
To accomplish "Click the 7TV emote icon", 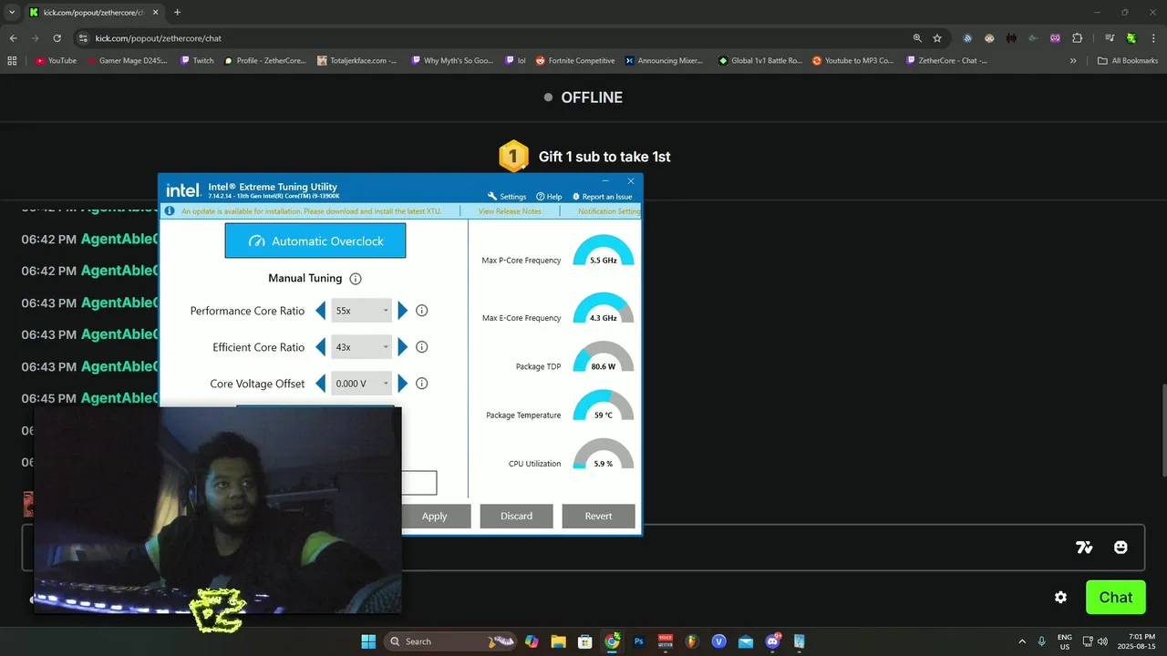I will coord(1084,548).
